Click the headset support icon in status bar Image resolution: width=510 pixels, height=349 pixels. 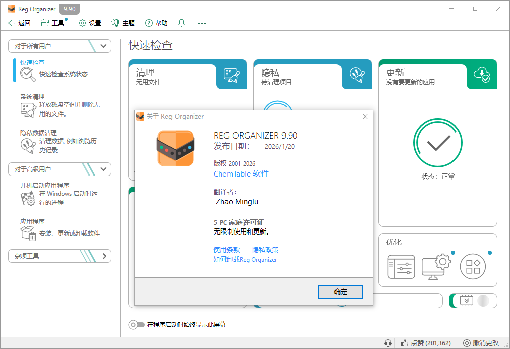click(x=388, y=343)
